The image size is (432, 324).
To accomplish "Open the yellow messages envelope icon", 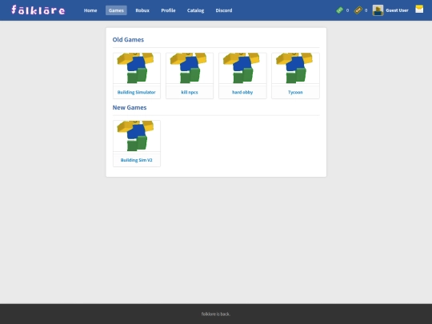I will coord(419,9).
